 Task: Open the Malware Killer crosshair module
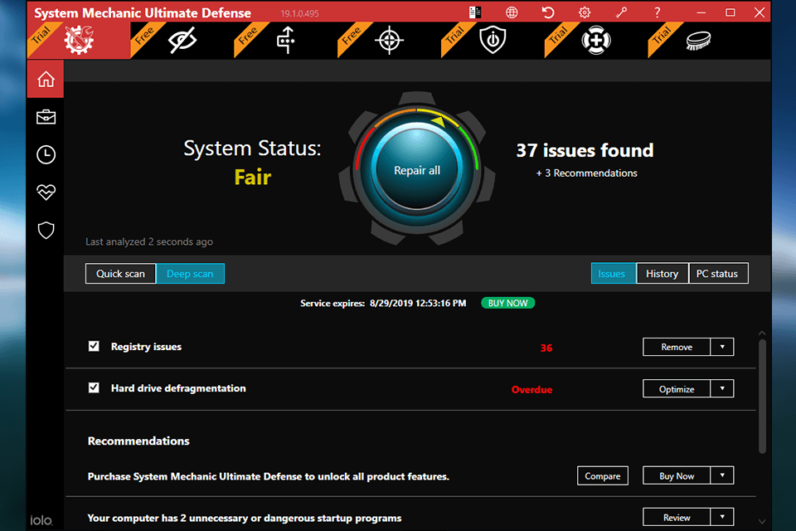pos(390,40)
